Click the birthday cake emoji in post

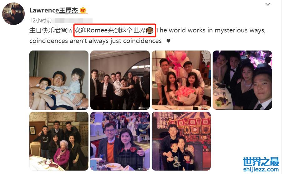(150, 30)
